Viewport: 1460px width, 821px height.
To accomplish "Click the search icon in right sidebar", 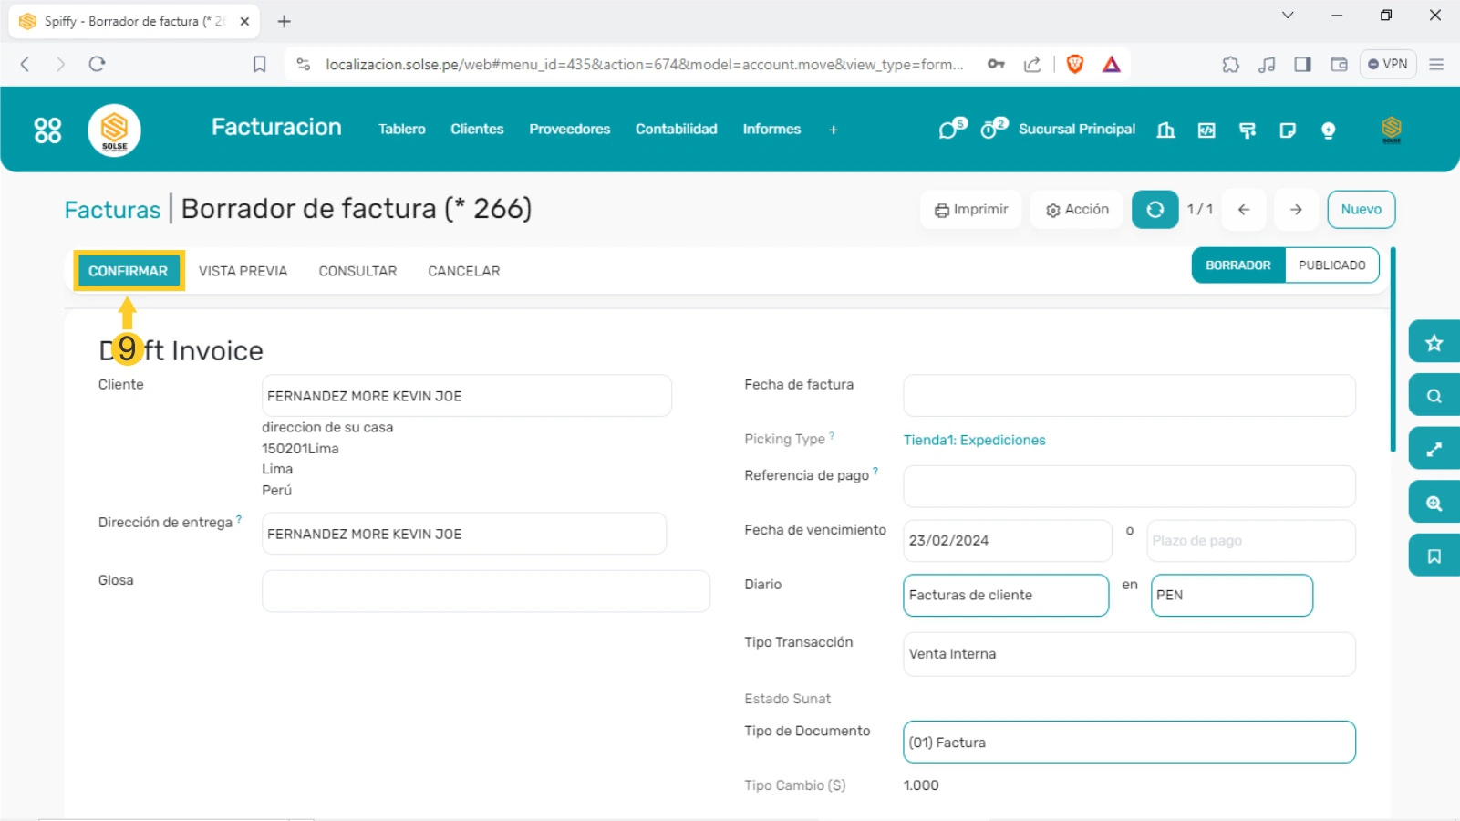I will point(1434,396).
